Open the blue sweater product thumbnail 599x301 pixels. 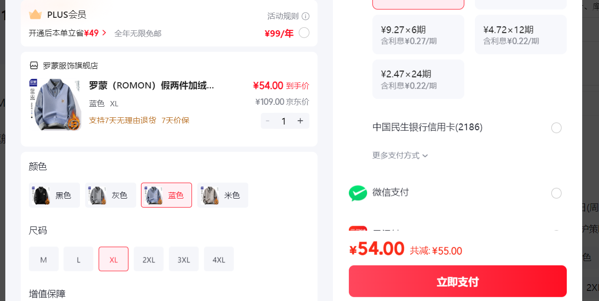pos(55,104)
